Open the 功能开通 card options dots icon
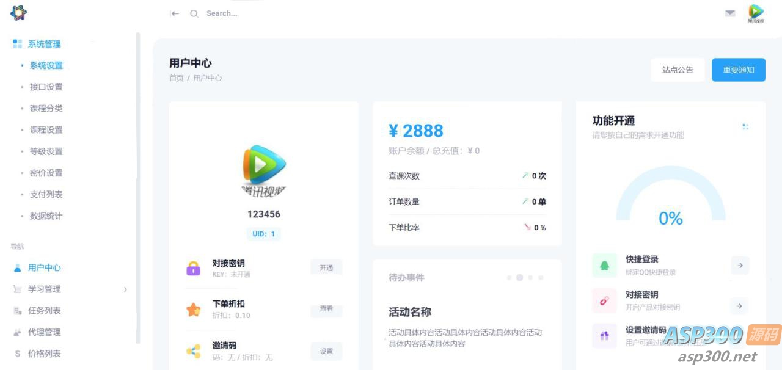The image size is (782, 370). [745, 127]
